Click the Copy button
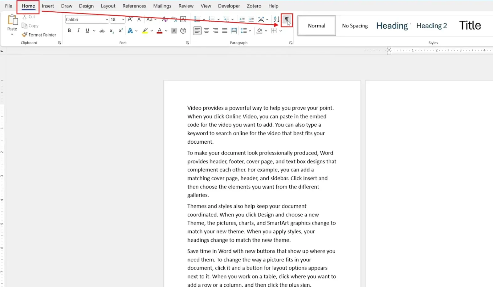 pyautogui.click(x=30, y=26)
